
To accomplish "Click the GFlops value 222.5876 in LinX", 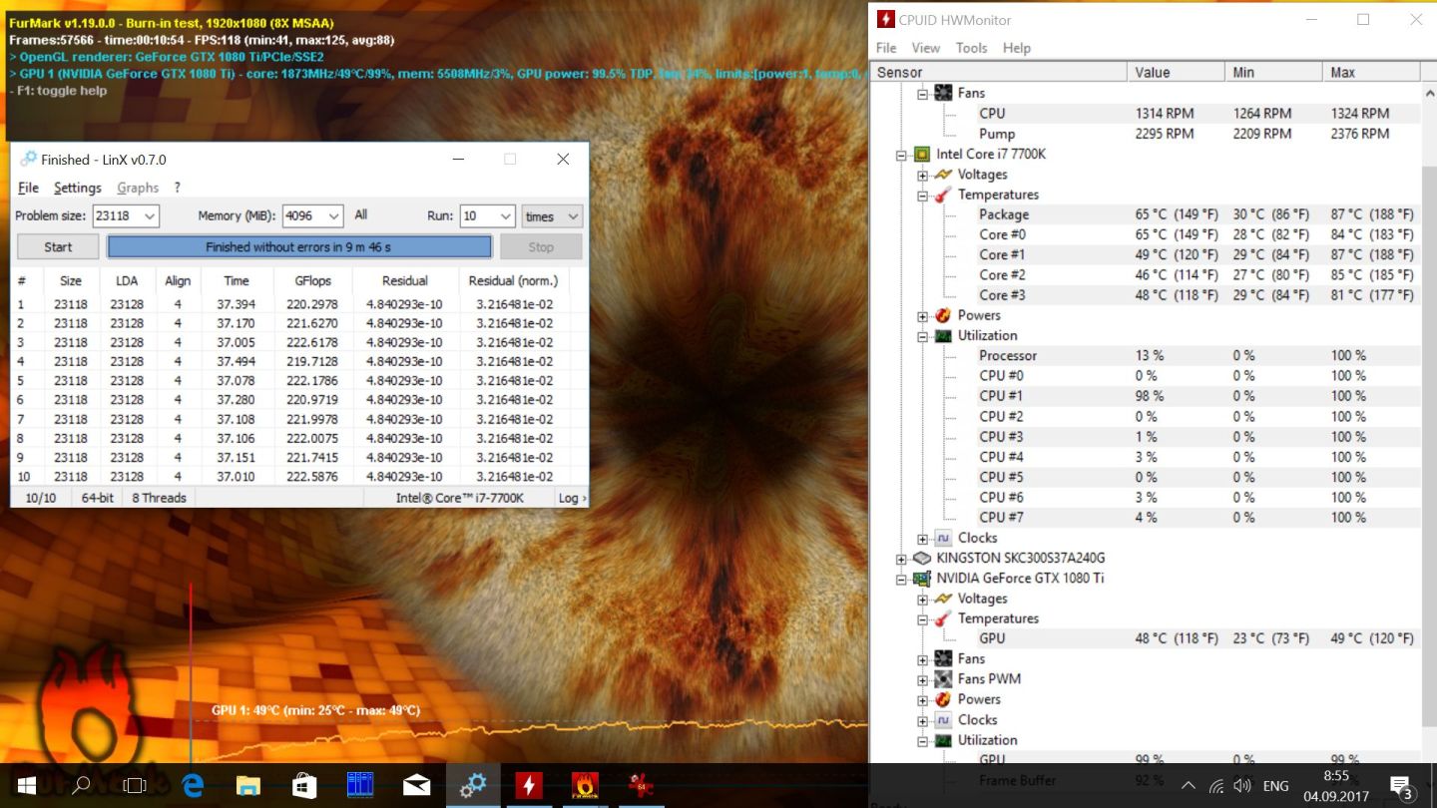I will pos(311,477).
